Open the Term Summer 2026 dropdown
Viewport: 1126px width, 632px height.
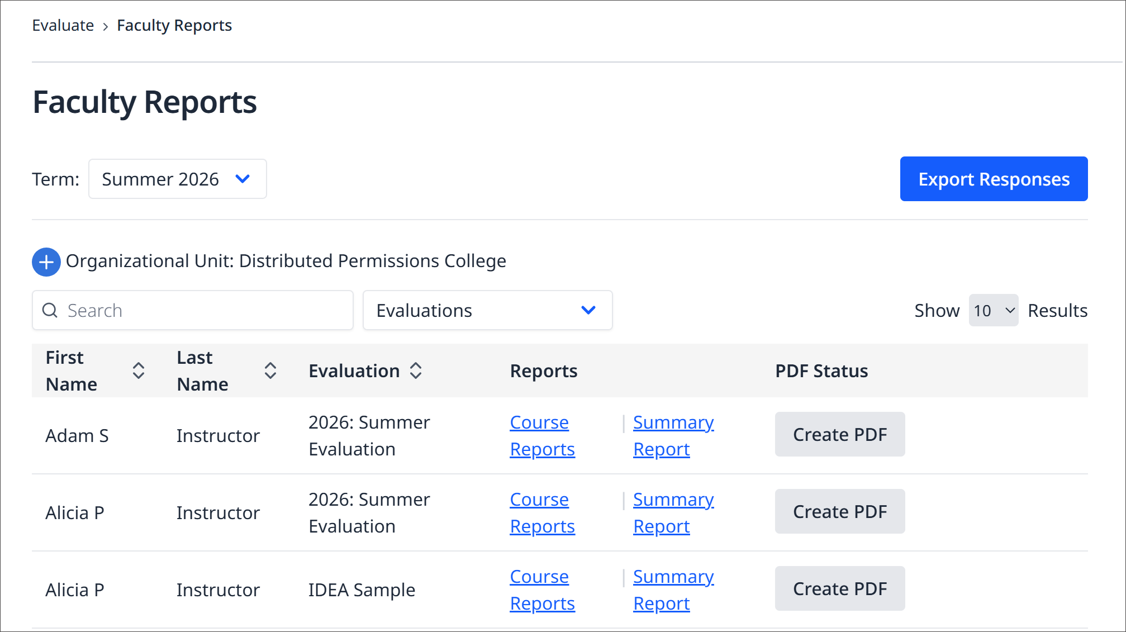click(x=178, y=179)
